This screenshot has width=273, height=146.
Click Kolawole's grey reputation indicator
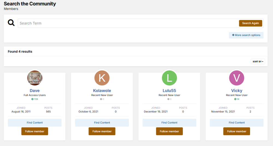point(102,99)
